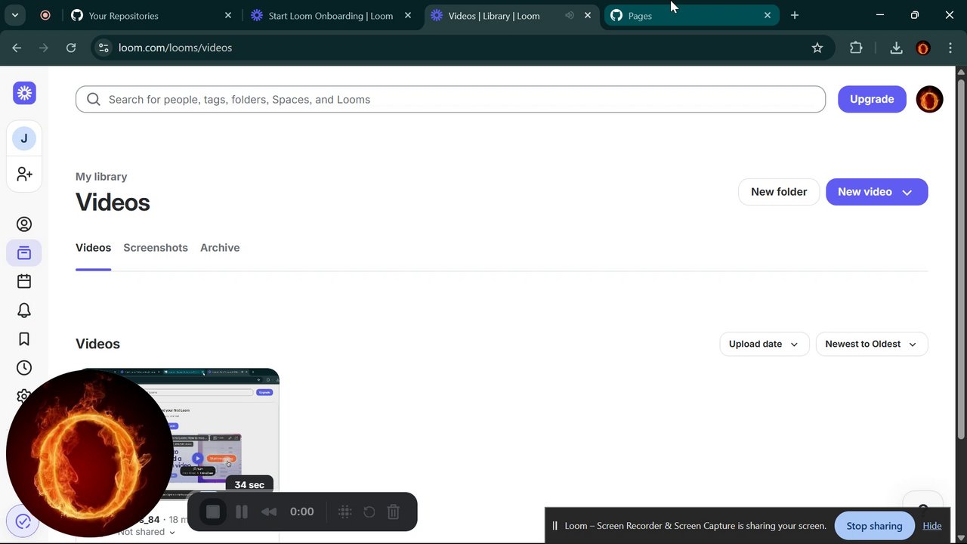
Task: Bookmark this page with the star icon
Action: pos(817,48)
